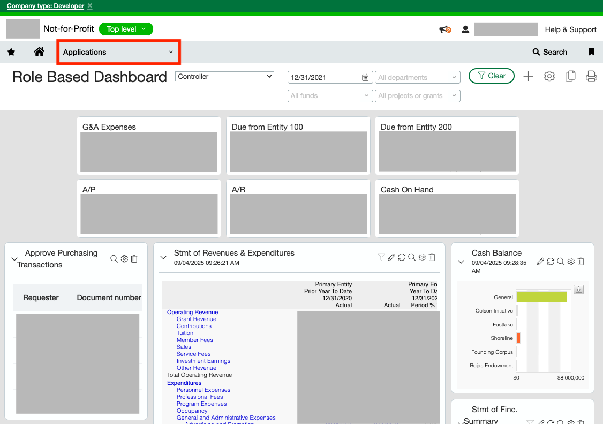Open the Cash On Hand card
Screen dimensions: 603x424
(447, 209)
